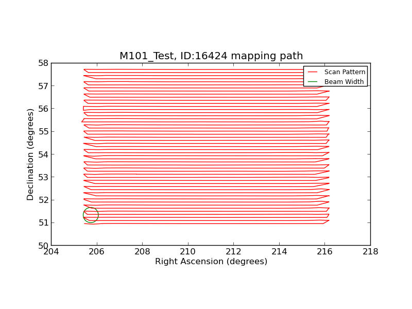Click the x-axis tick label 204
This screenshot has width=412, height=309.
click(x=51, y=251)
